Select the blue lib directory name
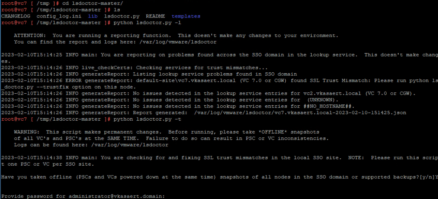Viewport: 438px width, 199px height. coord(87,16)
